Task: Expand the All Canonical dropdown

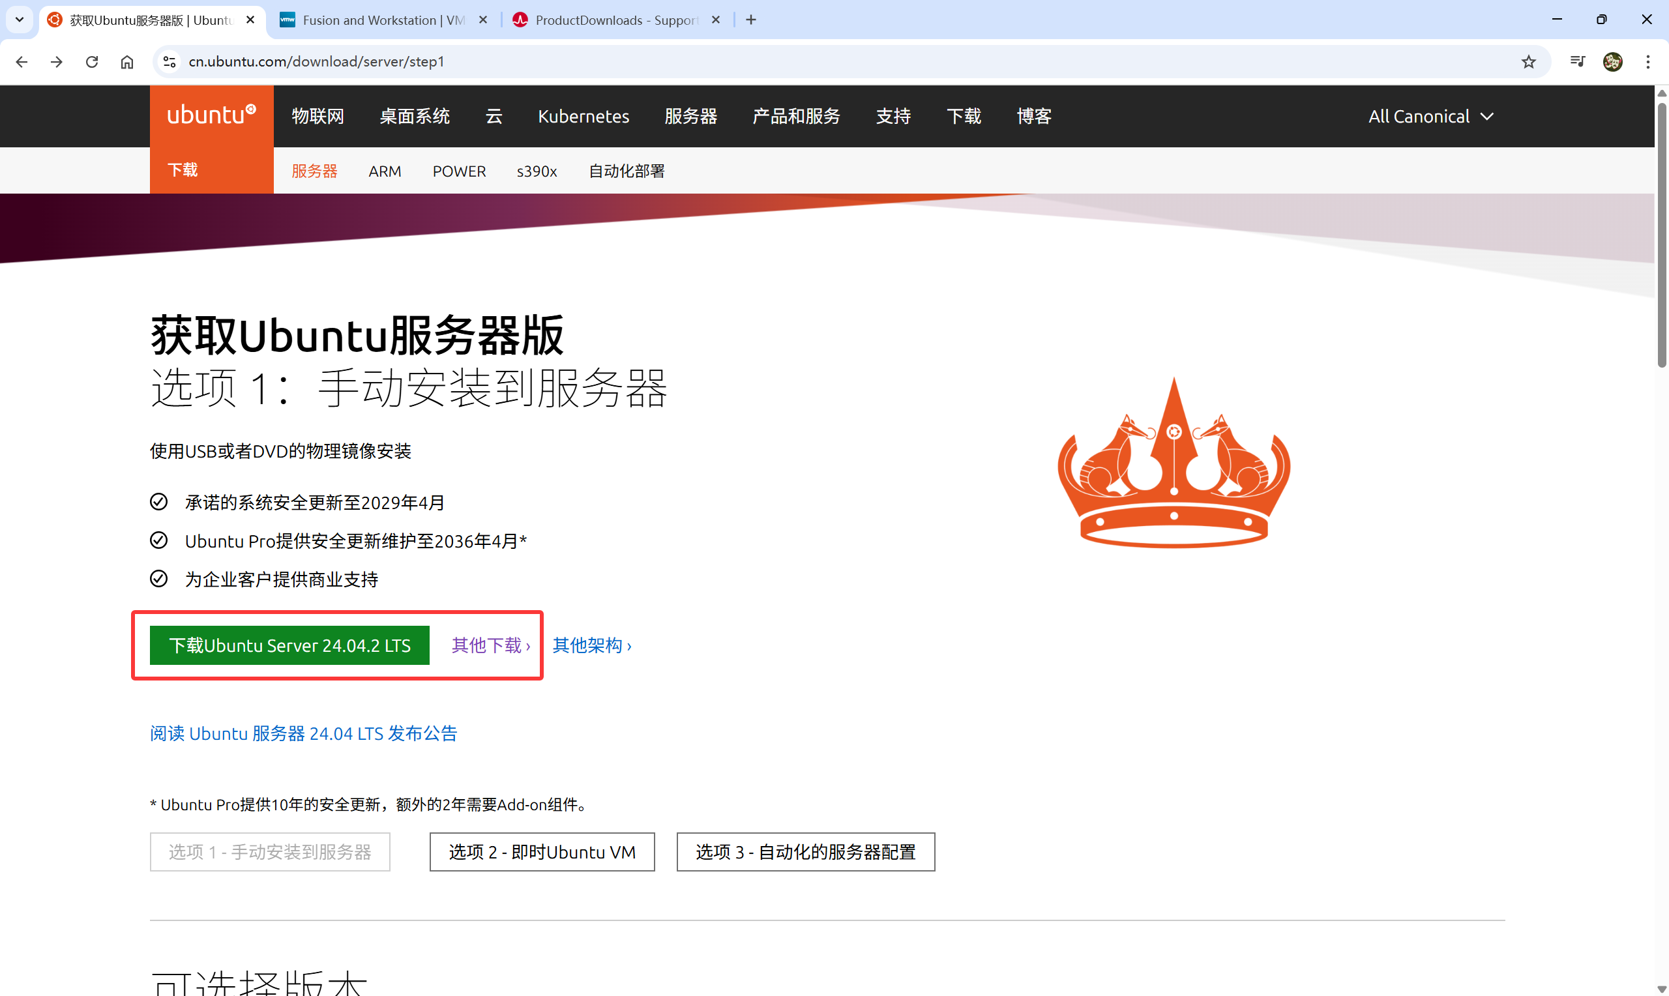Action: click(x=1430, y=115)
